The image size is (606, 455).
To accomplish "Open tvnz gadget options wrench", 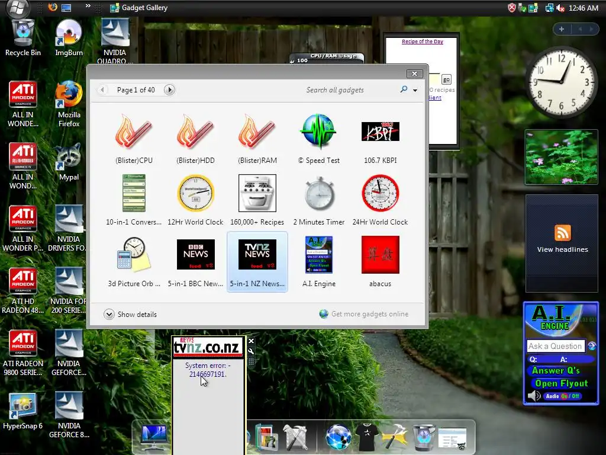I will [251, 351].
